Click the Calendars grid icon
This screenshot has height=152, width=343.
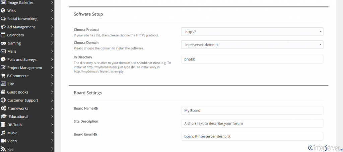tap(3, 35)
